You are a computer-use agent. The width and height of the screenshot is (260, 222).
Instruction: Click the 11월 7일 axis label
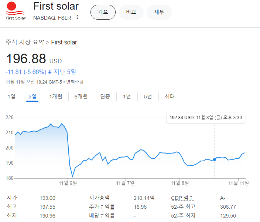[125, 183]
